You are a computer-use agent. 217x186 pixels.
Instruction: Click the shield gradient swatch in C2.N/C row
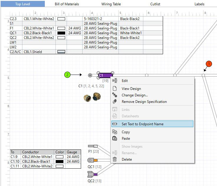click(x=61, y=52)
